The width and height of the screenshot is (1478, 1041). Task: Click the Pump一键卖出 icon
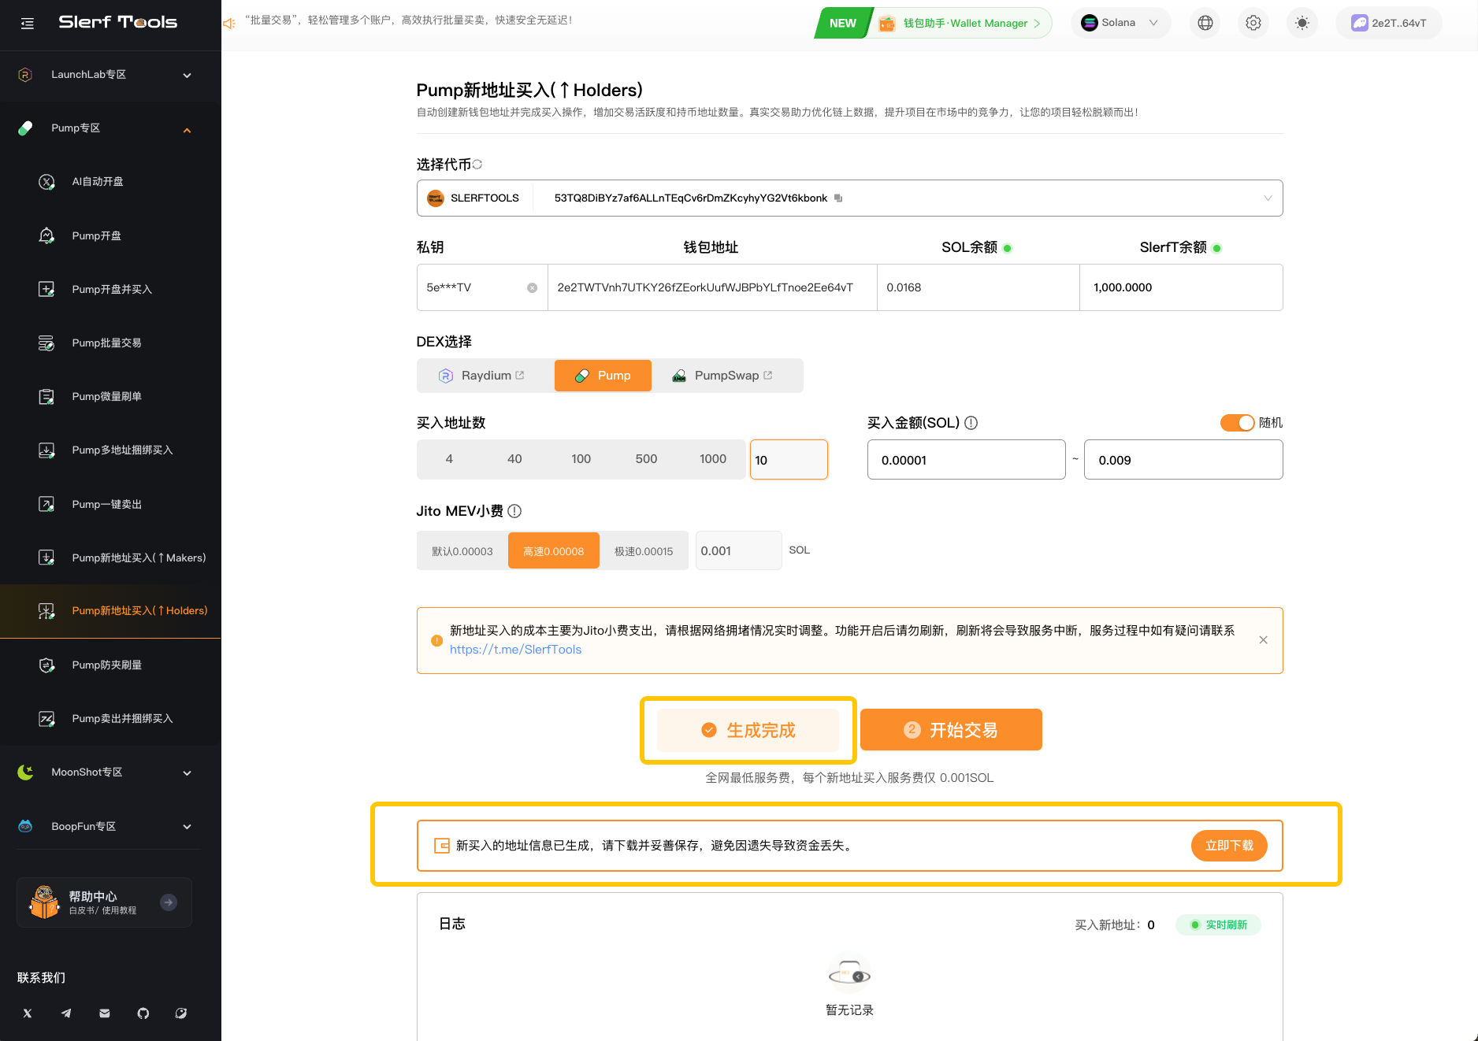[46, 505]
